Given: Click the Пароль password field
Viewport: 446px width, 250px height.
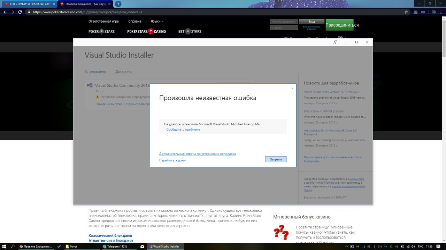Looking at the screenshot, I should tap(284, 28).
